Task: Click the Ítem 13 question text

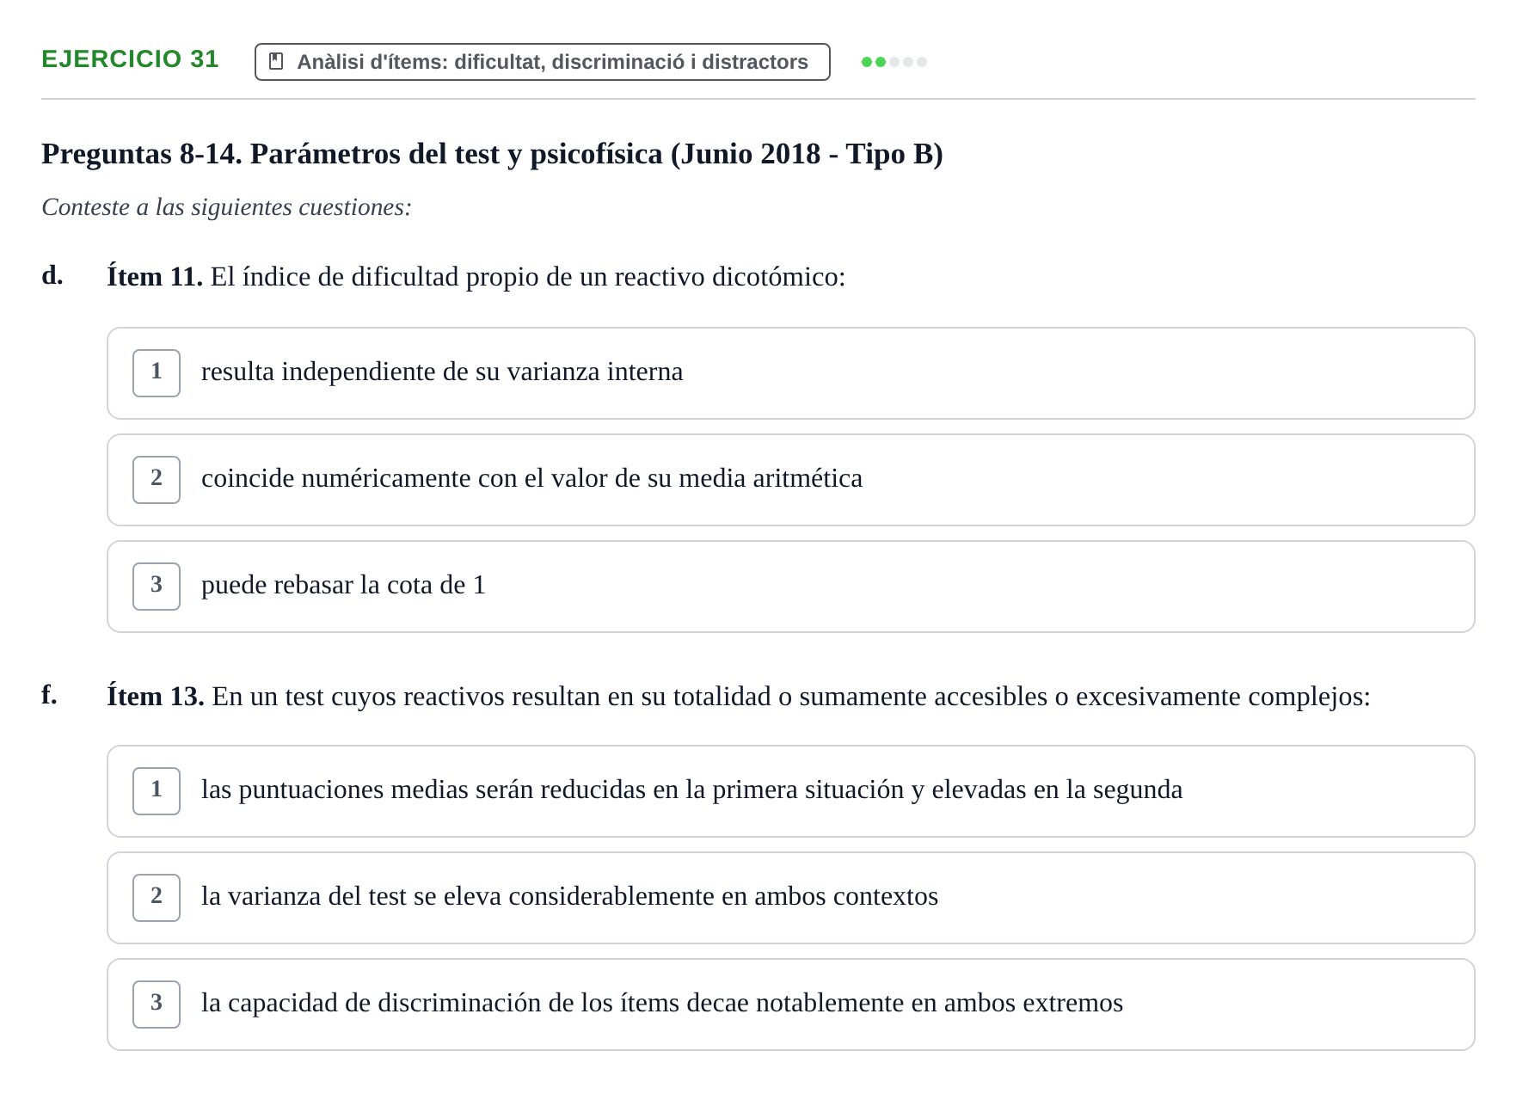Action: click(739, 697)
